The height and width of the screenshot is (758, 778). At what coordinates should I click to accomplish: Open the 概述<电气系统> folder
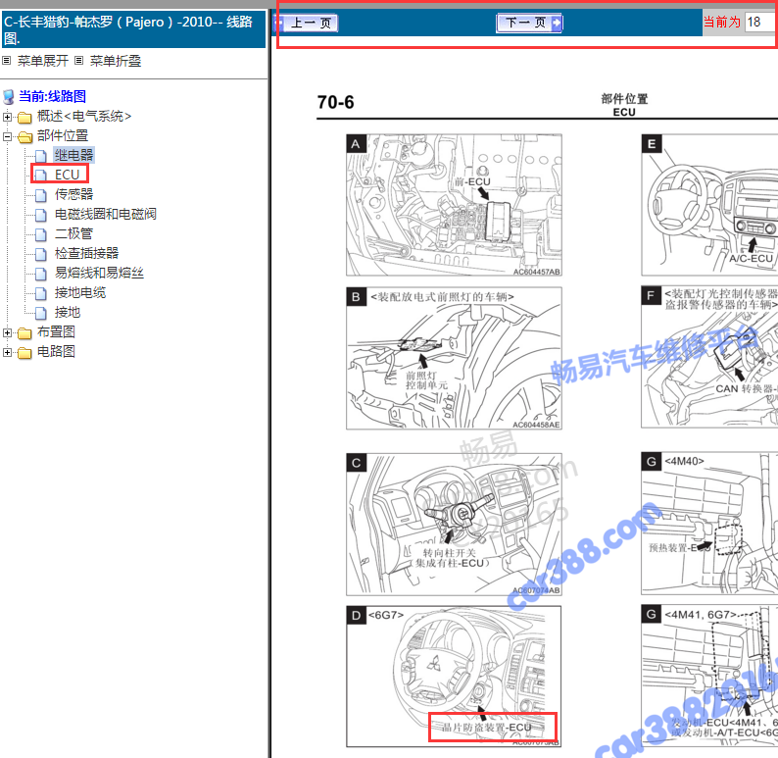click(x=84, y=116)
